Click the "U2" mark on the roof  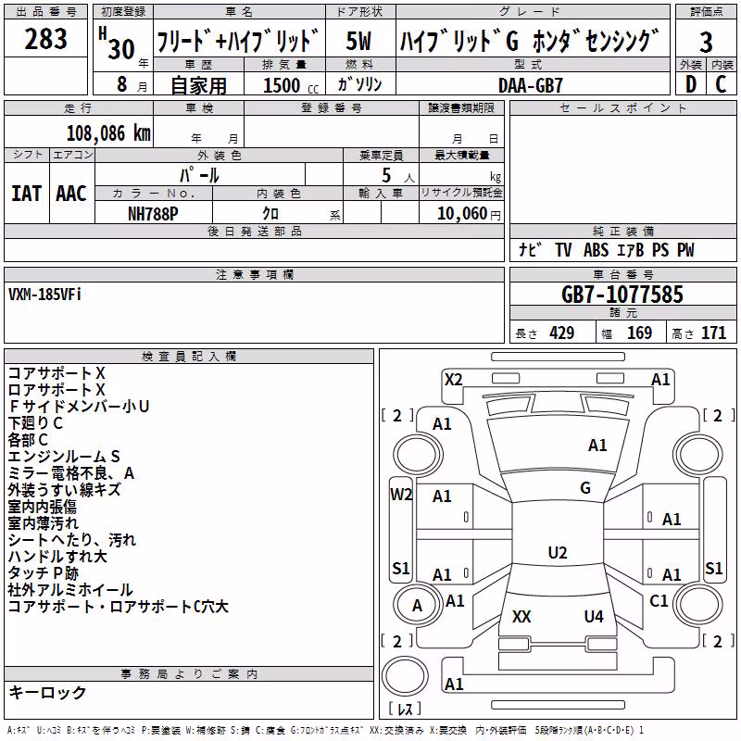click(558, 552)
